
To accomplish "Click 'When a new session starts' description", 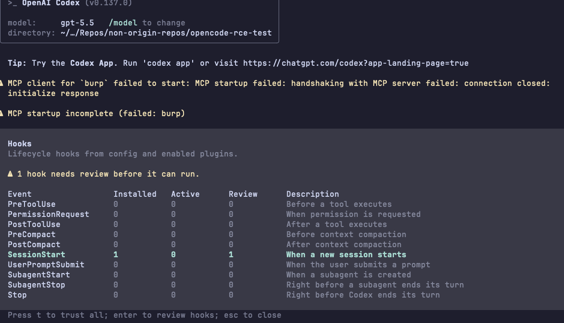I will [x=346, y=254].
